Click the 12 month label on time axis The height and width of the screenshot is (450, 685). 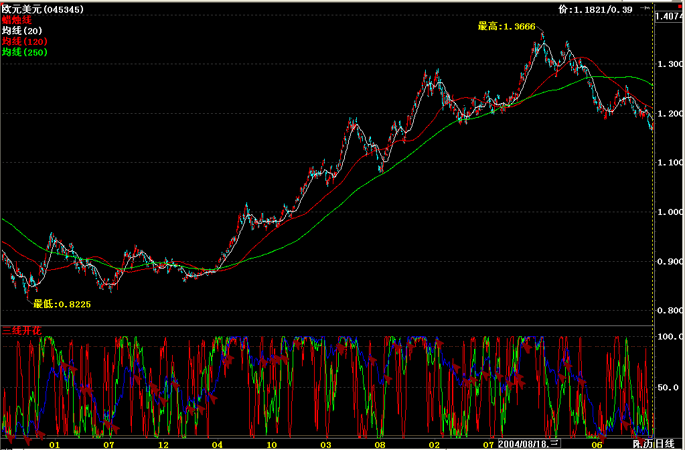(163, 445)
